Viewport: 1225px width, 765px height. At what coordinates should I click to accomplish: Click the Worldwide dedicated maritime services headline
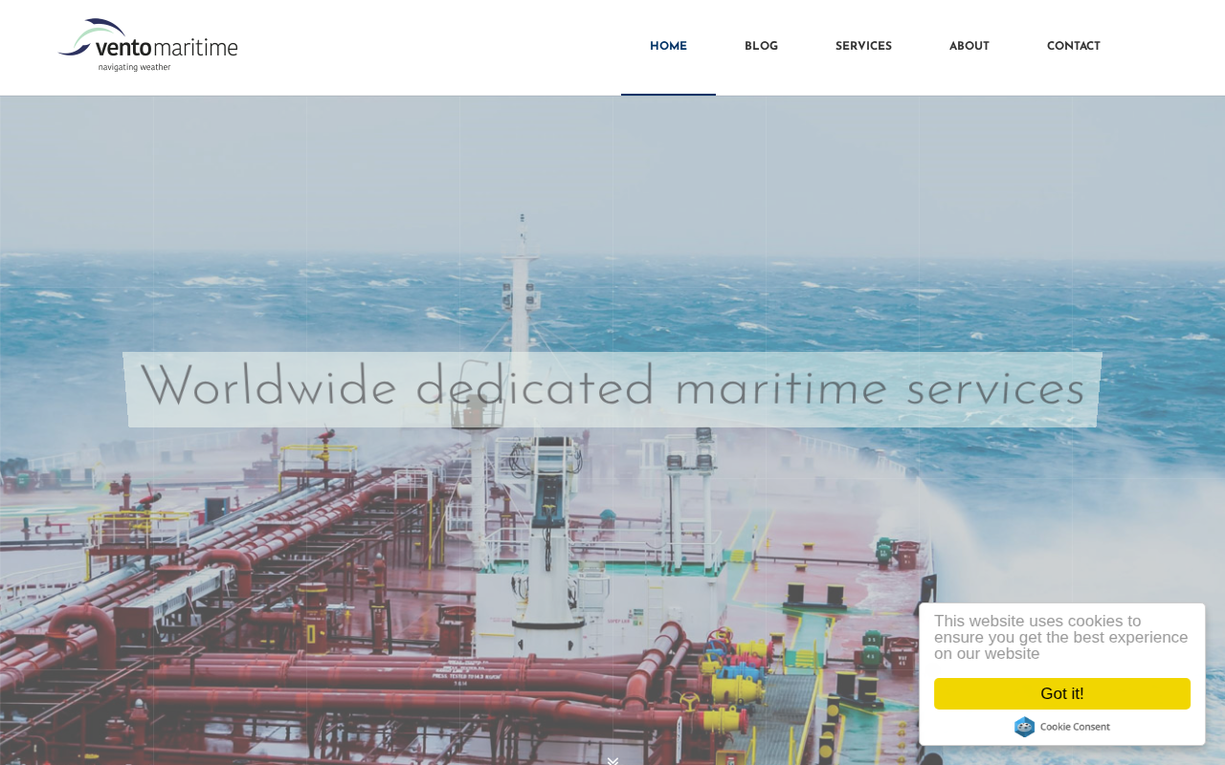(612, 389)
